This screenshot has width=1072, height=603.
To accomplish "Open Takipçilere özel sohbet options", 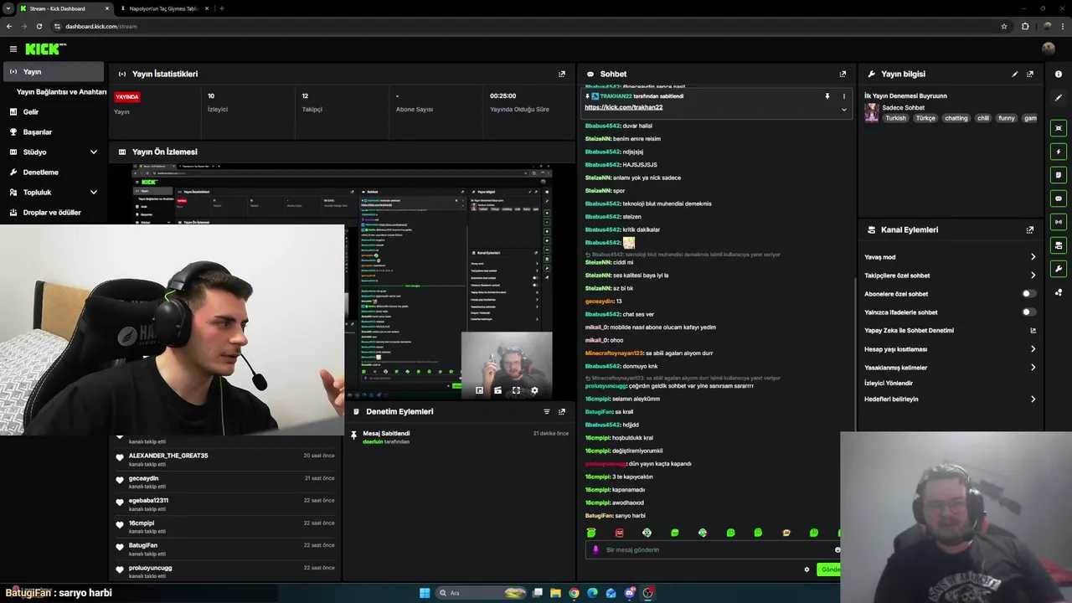I will point(951,276).
